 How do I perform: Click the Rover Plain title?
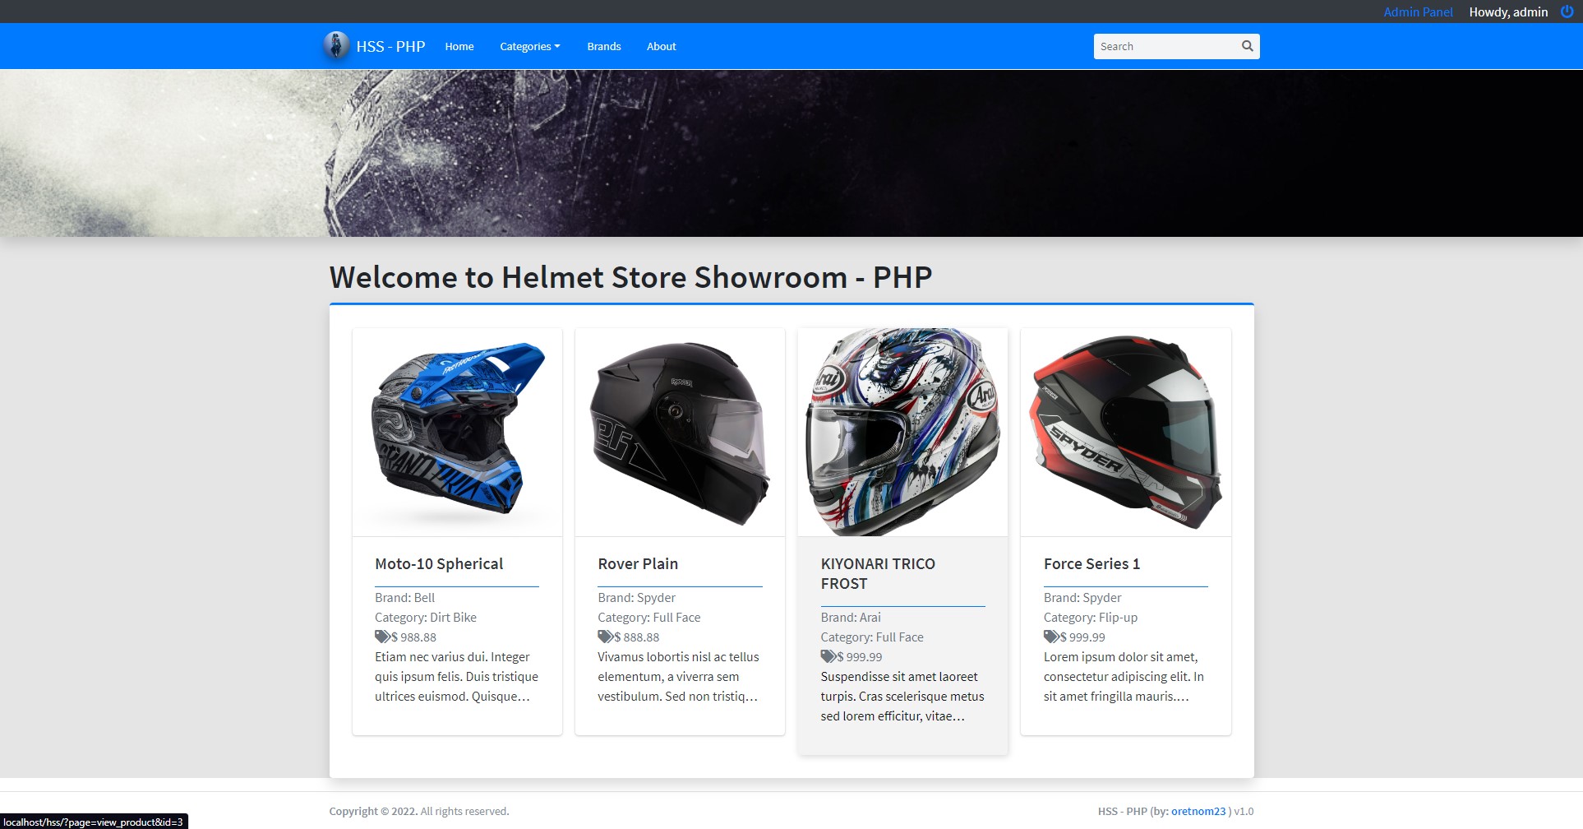[x=638, y=563]
